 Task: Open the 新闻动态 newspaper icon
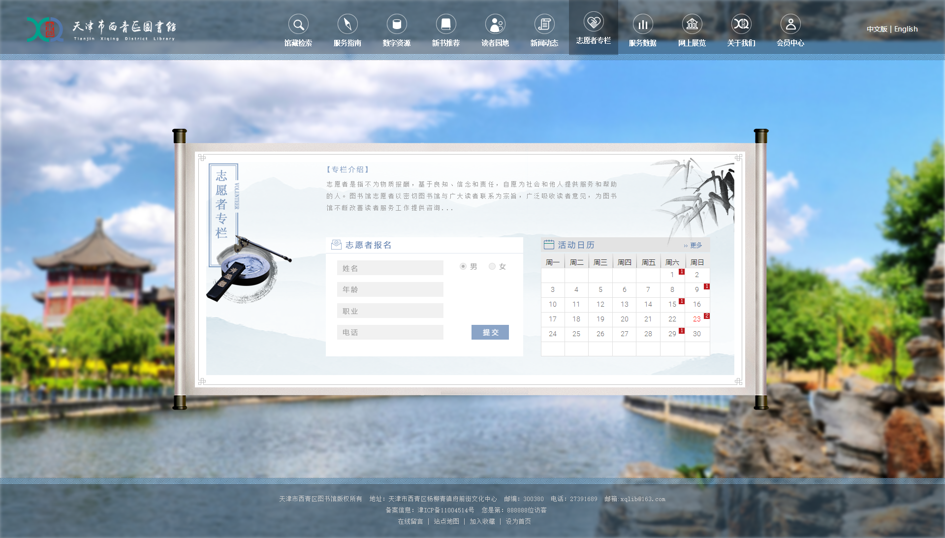[x=544, y=24]
